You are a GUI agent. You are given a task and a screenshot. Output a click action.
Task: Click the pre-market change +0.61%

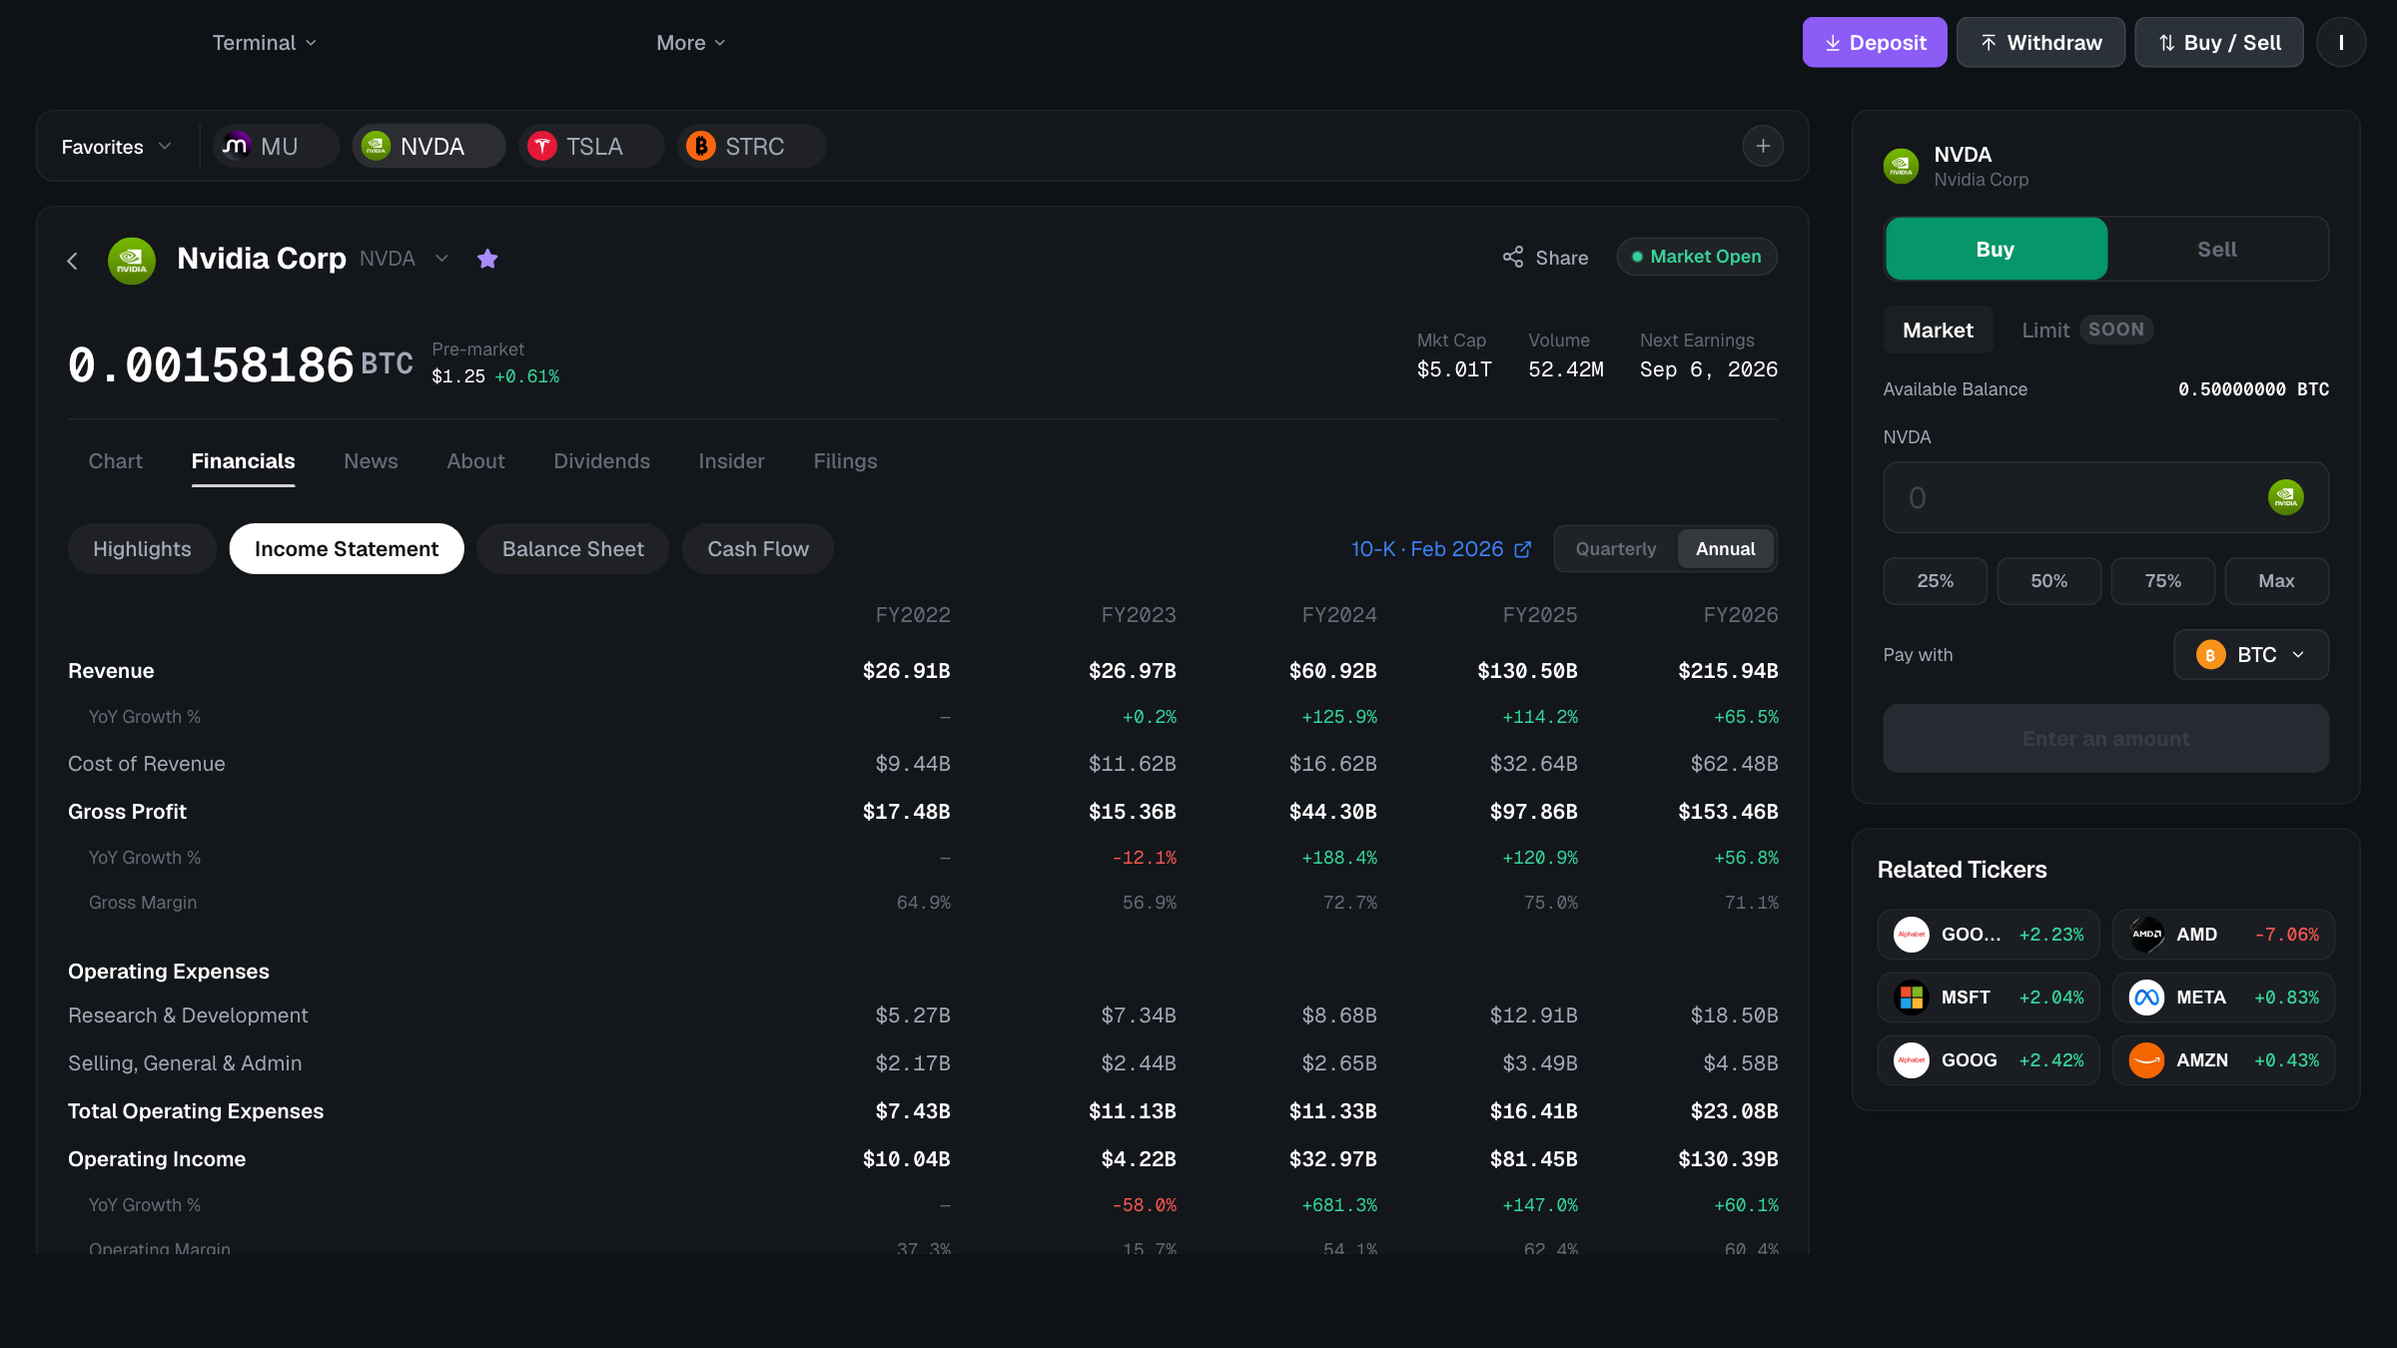pos(527,376)
